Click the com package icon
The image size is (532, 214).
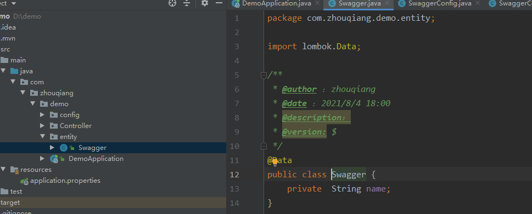(24, 82)
